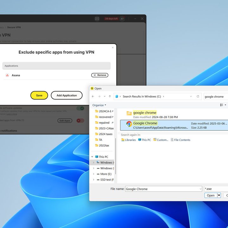Click the *.exe file type filter

[216, 189]
